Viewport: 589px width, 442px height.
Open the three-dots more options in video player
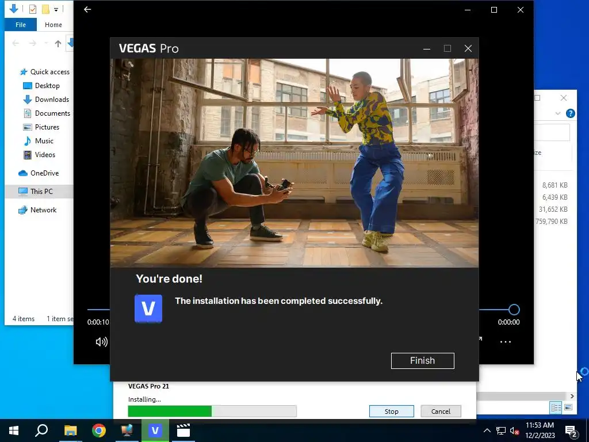point(505,342)
